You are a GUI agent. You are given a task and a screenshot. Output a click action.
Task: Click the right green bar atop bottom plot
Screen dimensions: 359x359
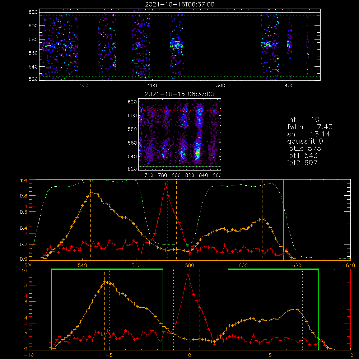[x=273, y=270]
